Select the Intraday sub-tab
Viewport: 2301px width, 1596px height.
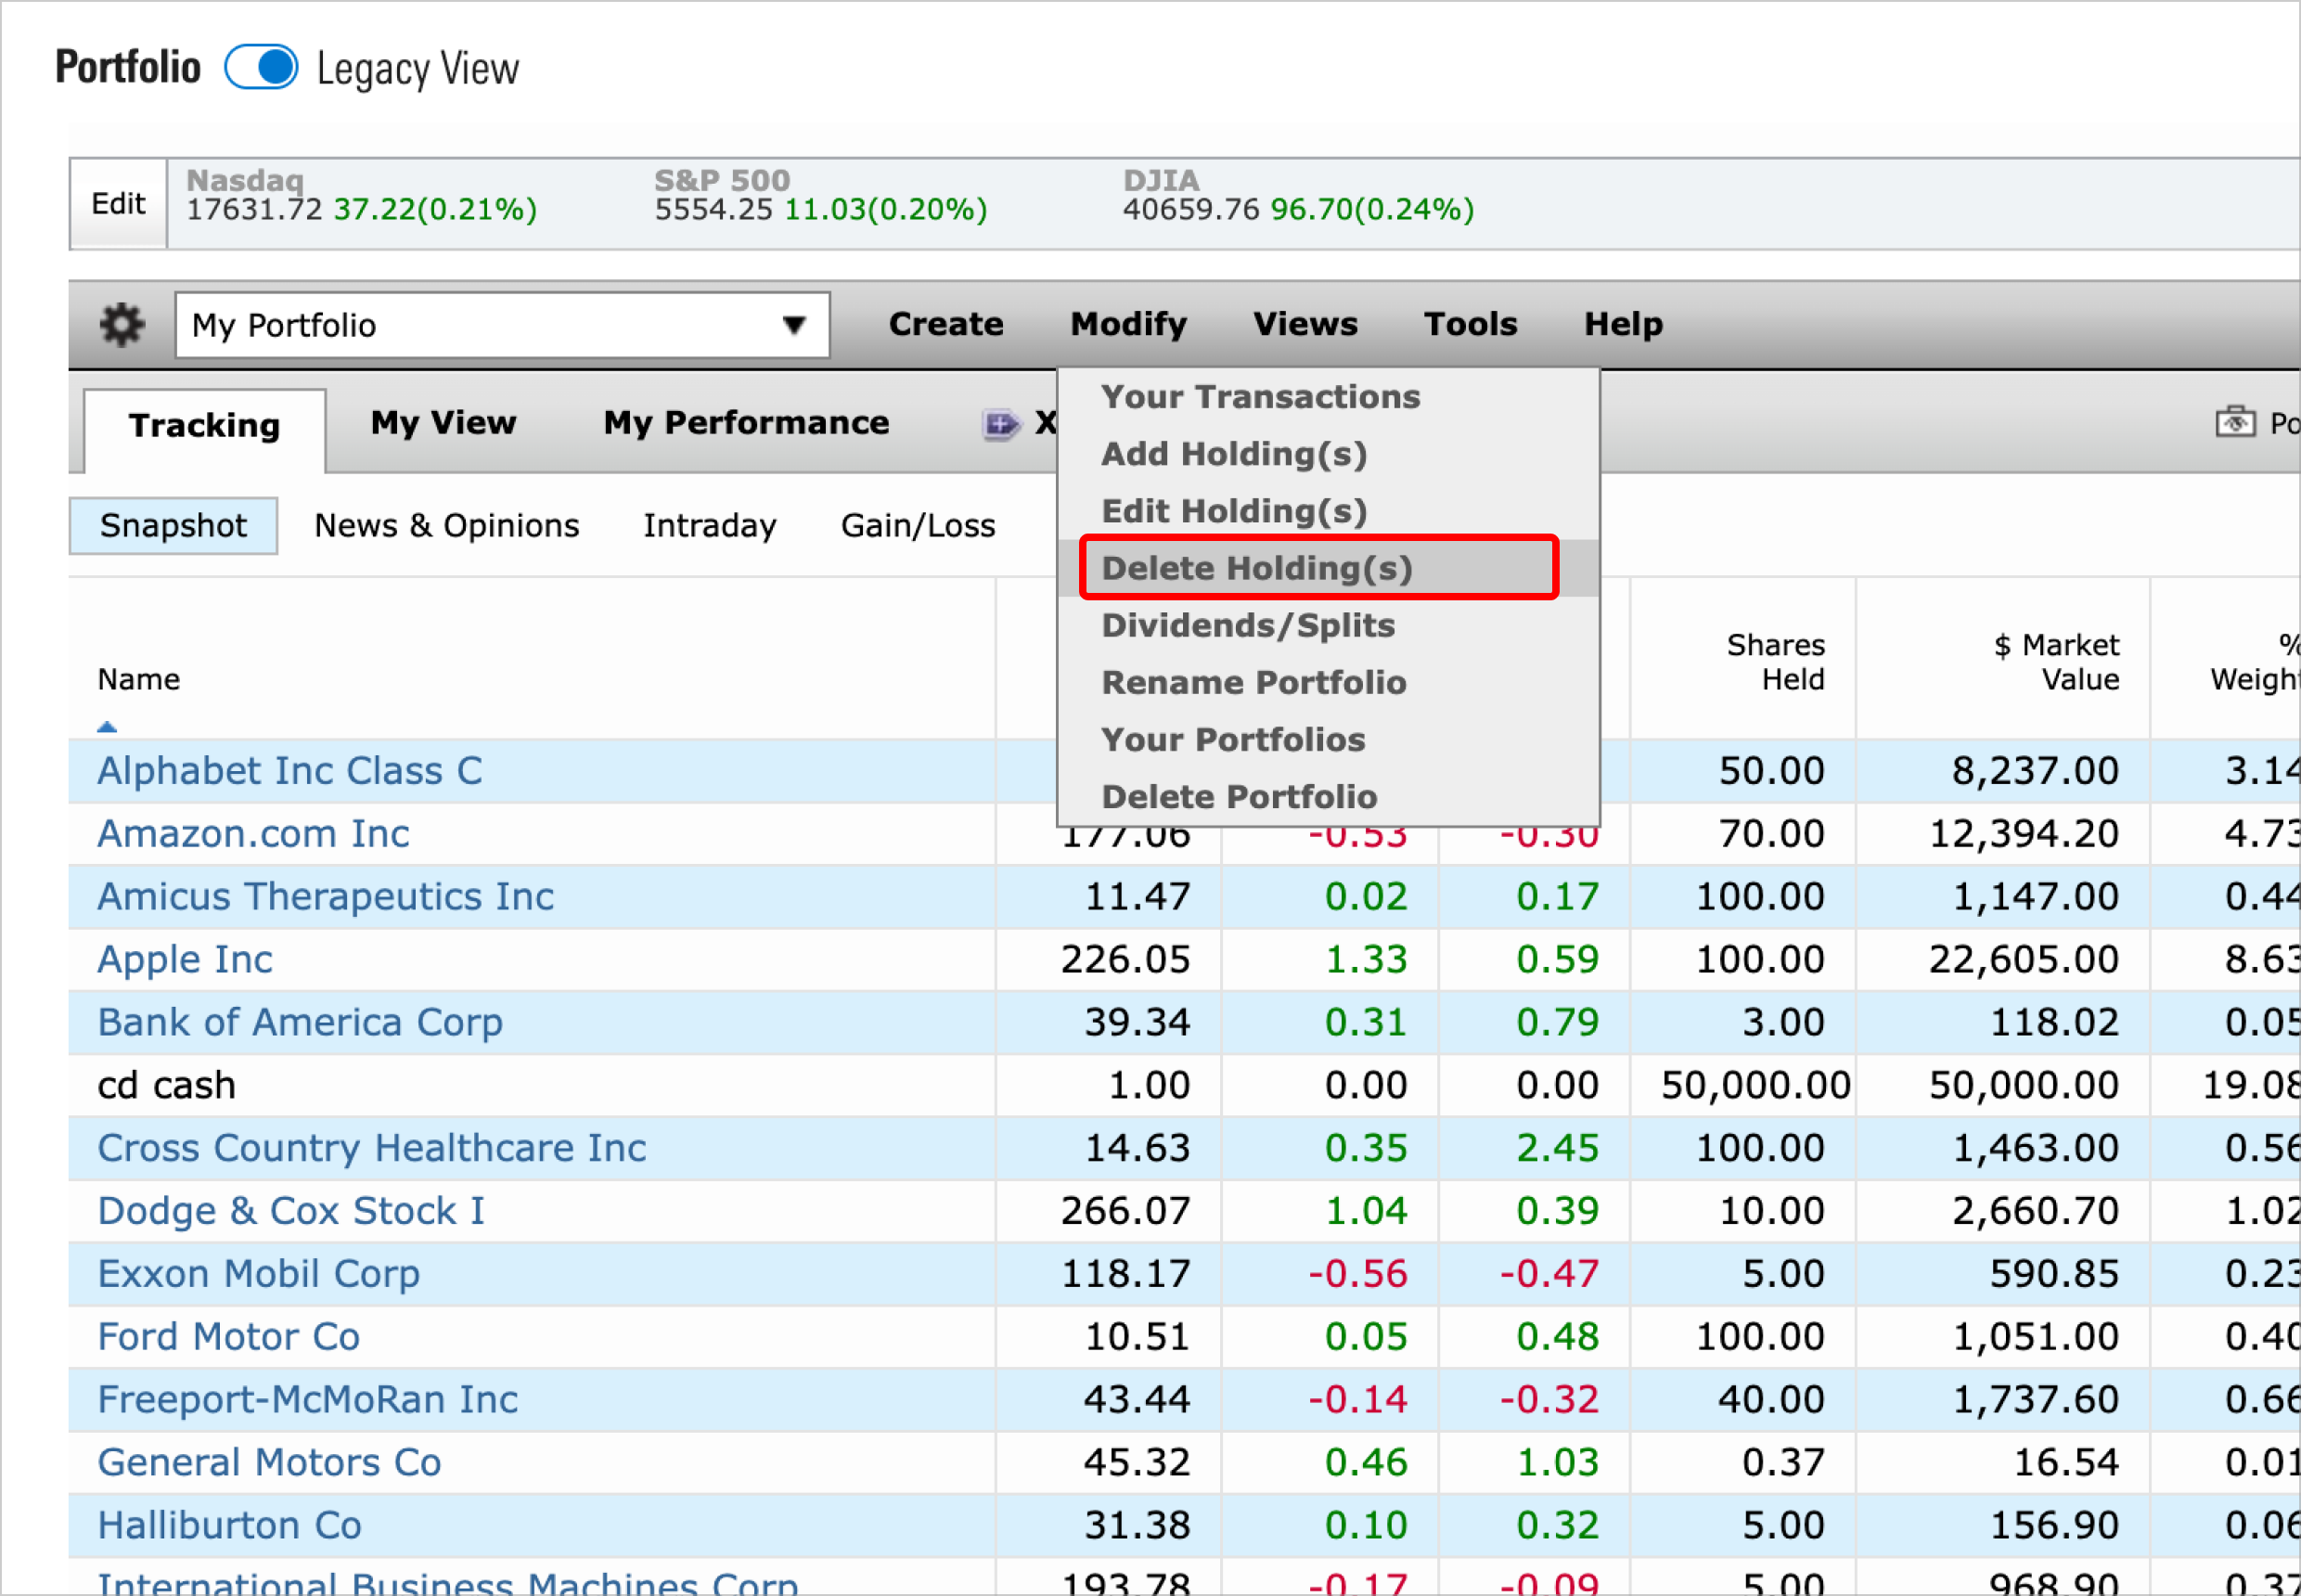pyautogui.click(x=709, y=526)
